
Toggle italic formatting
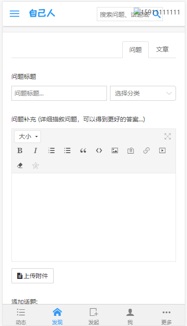[36, 150]
